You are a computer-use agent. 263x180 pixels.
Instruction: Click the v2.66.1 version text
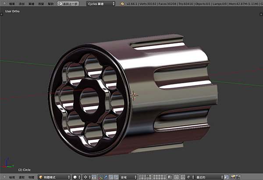tap(132, 4)
